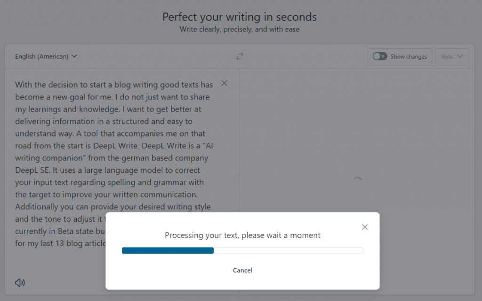Close the processing dialog with its X

(x=365, y=227)
